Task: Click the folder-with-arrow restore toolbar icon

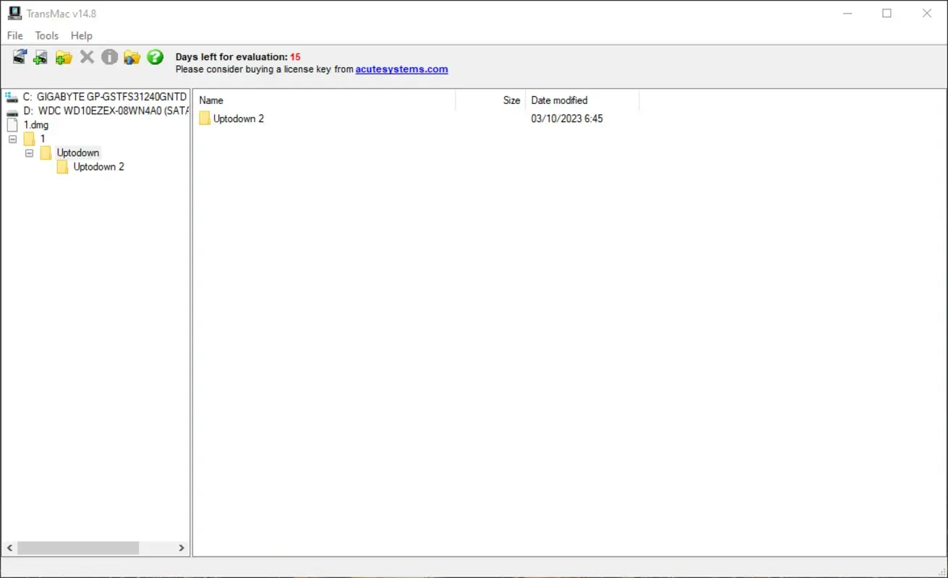Action: (x=132, y=57)
